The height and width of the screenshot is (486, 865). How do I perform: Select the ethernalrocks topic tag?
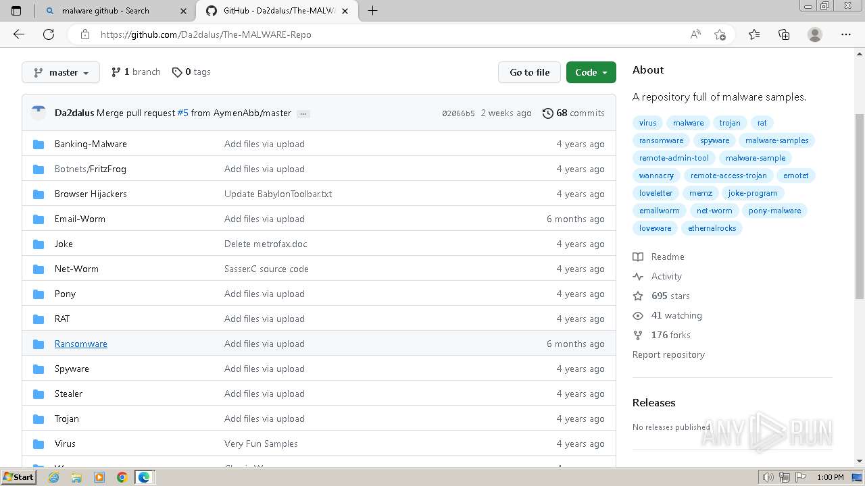point(712,228)
